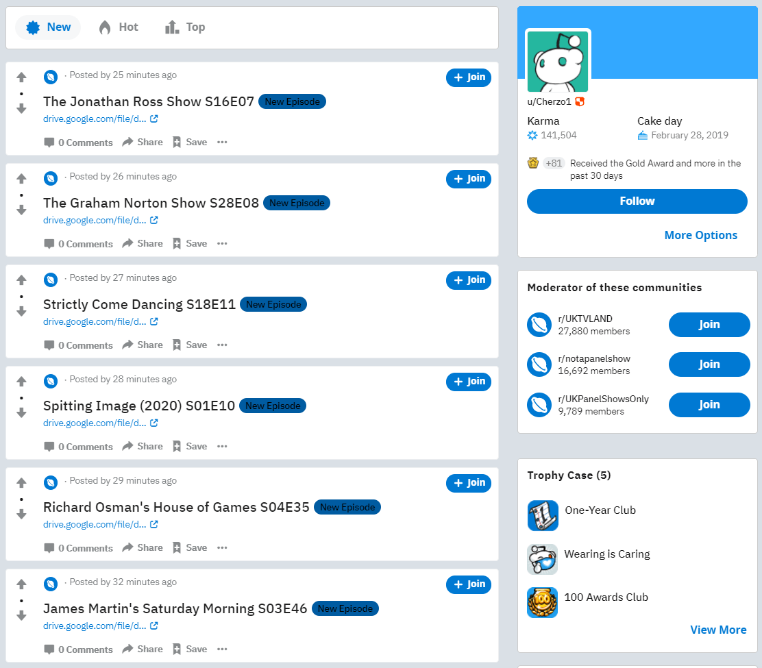Open more options on Graham Norton Show post
762x668 pixels.
pos(222,243)
